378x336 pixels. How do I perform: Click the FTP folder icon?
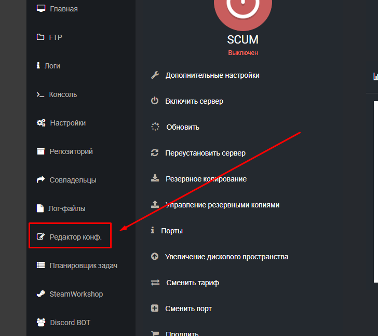(40, 37)
